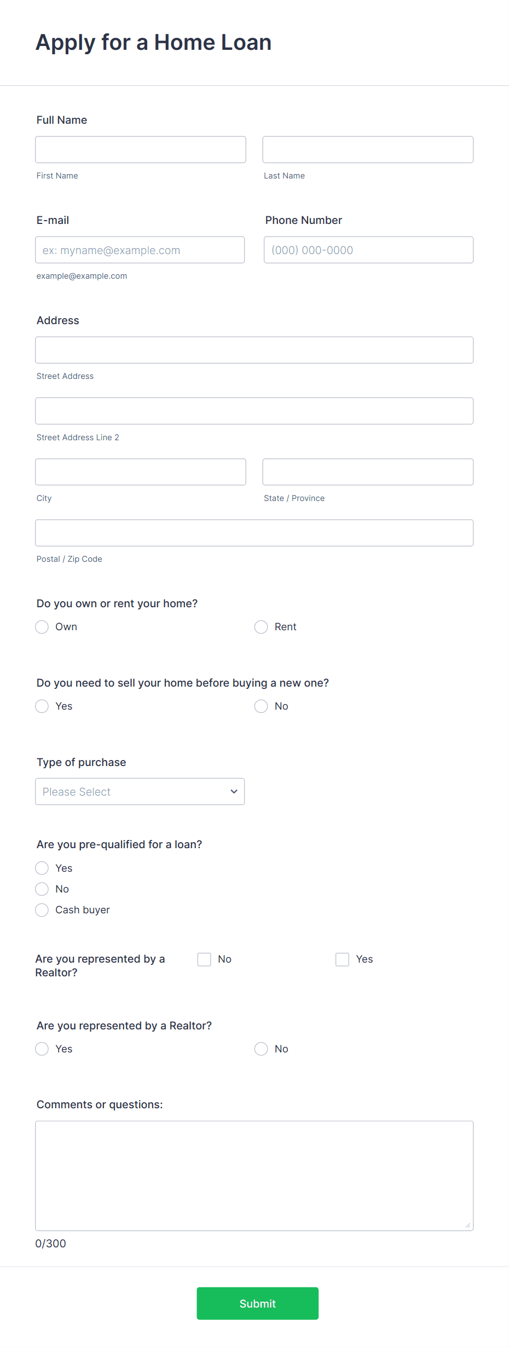Select the Own radio button
The image size is (509, 1347).
coord(42,626)
